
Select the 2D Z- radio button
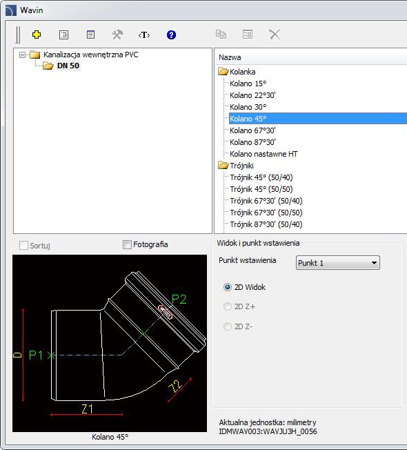228,326
